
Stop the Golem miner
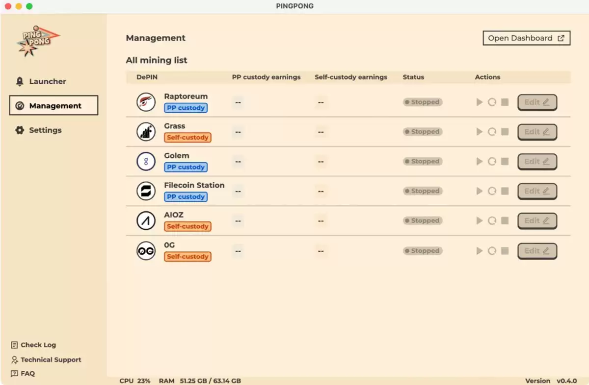point(505,162)
